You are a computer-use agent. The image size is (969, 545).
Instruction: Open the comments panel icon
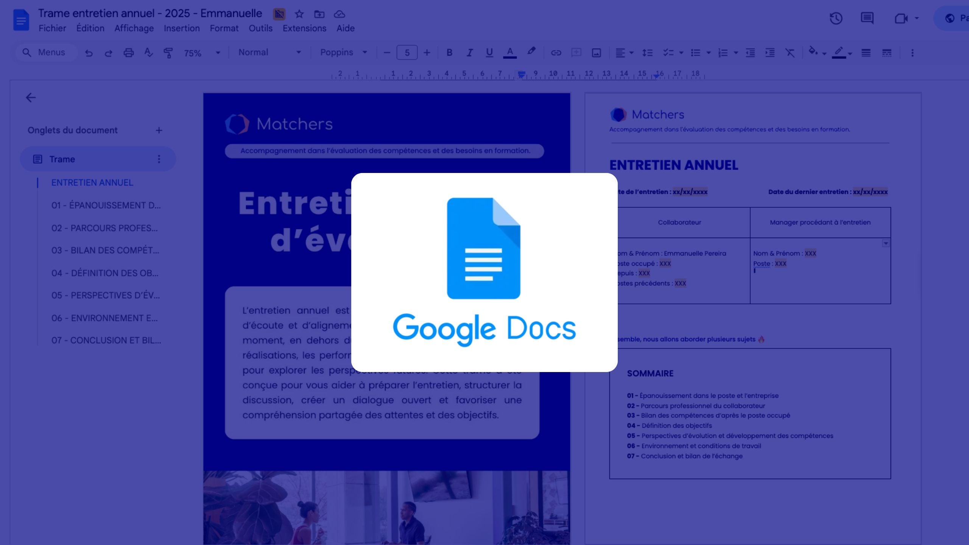click(867, 18)
